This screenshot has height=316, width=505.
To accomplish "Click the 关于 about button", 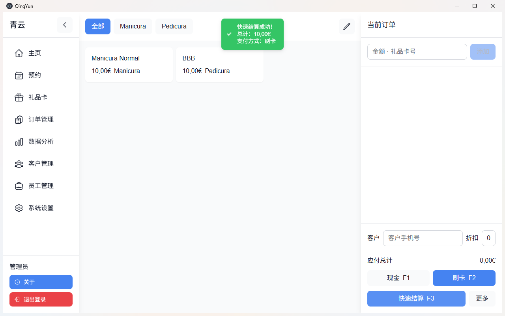I will (41, 282).
